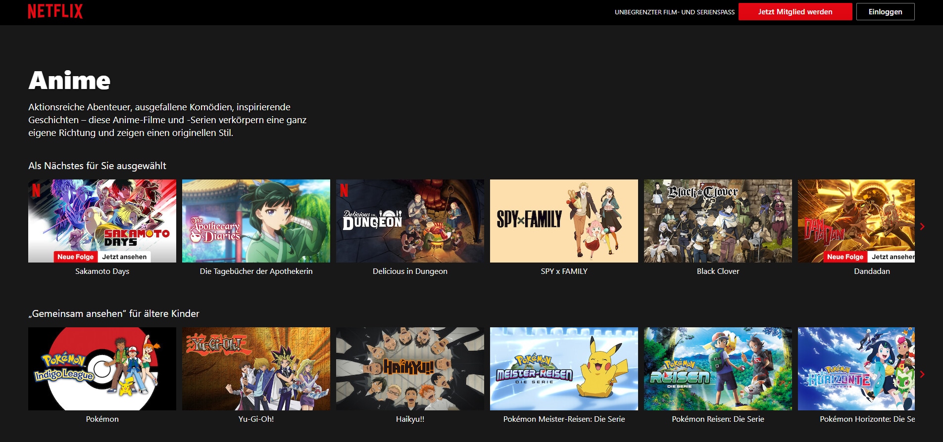Click the 'Neue Folge' badge on Sakamoto Days
The width and height of the screenshot is (943, 442).
coord(75,257)
